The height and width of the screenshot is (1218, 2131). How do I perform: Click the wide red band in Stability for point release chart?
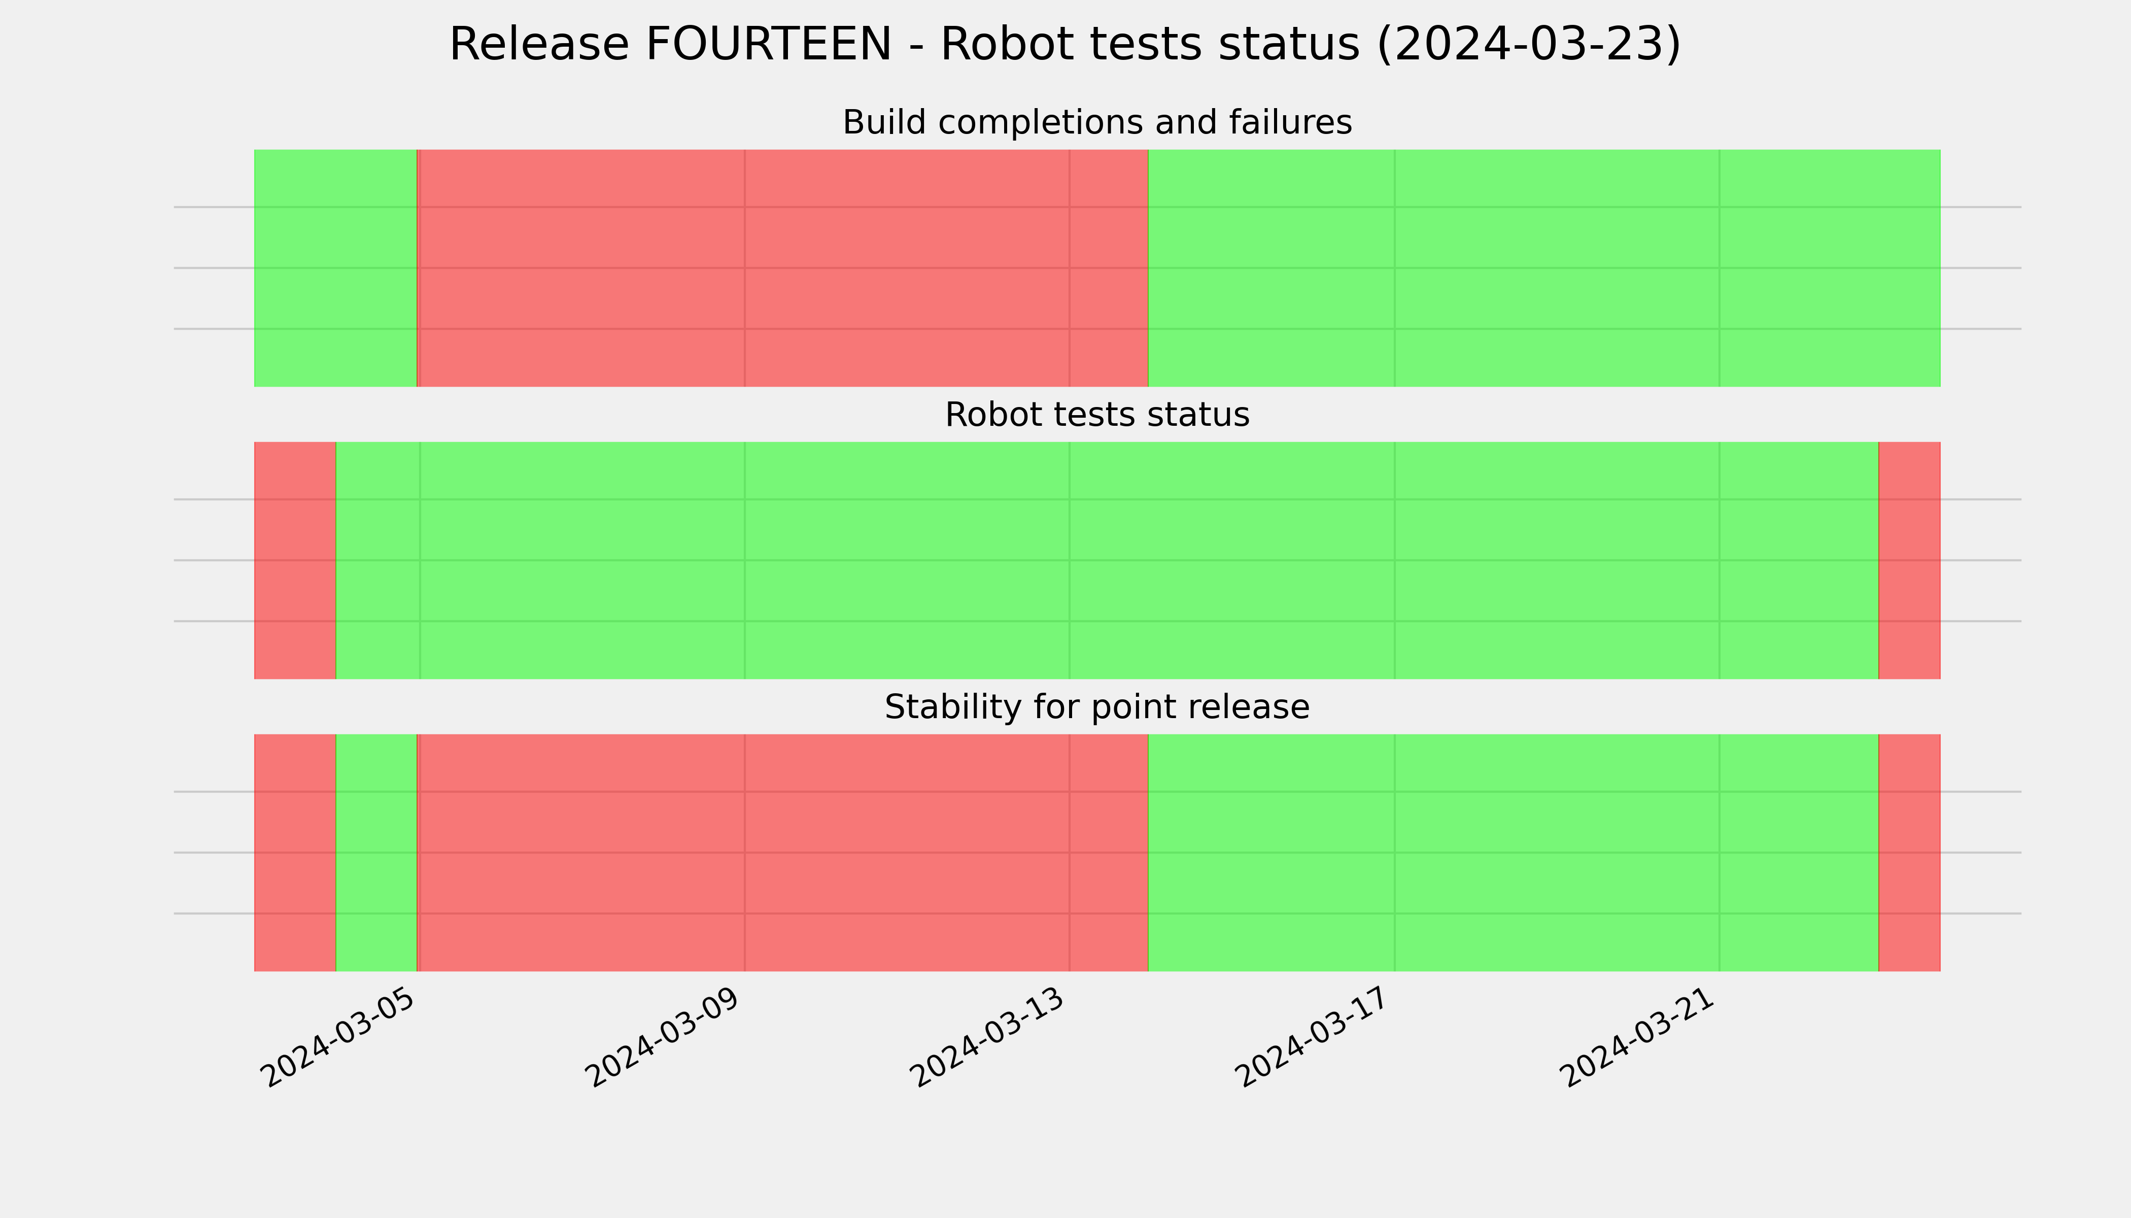click(782, 853)
